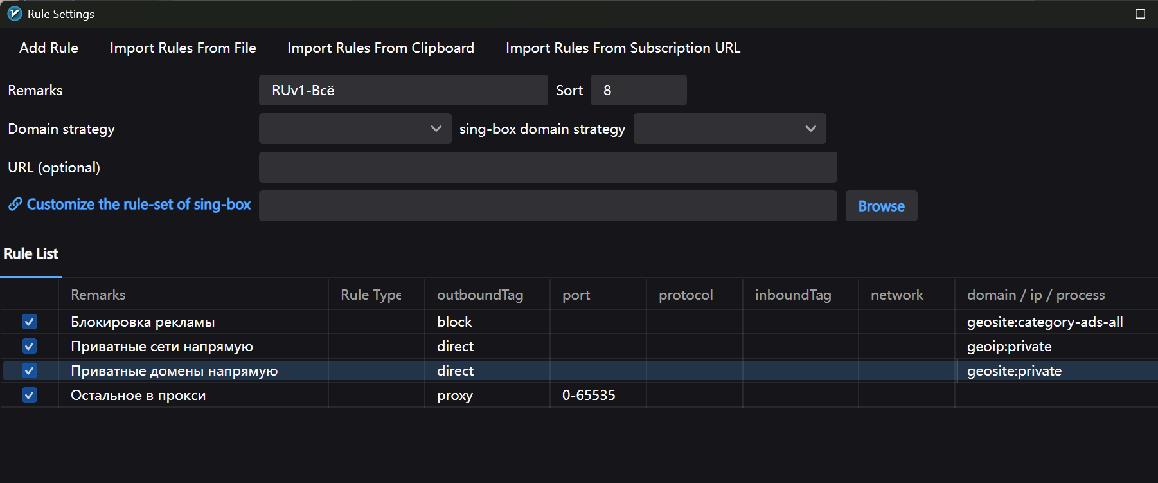Click the geoip:private cell

(1009, 346)
